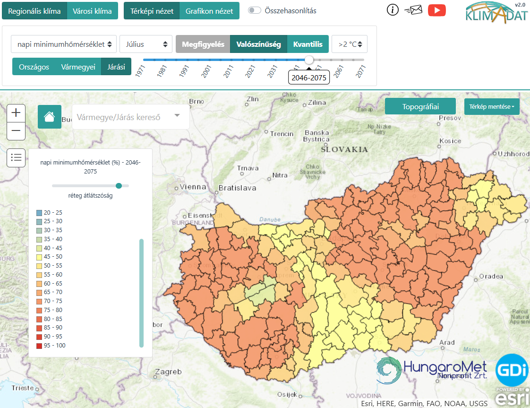The height and width of the screenshot is (408, 530).
Task: Click the 55 - 60 legend swatch
Action: tap(39, 275)
